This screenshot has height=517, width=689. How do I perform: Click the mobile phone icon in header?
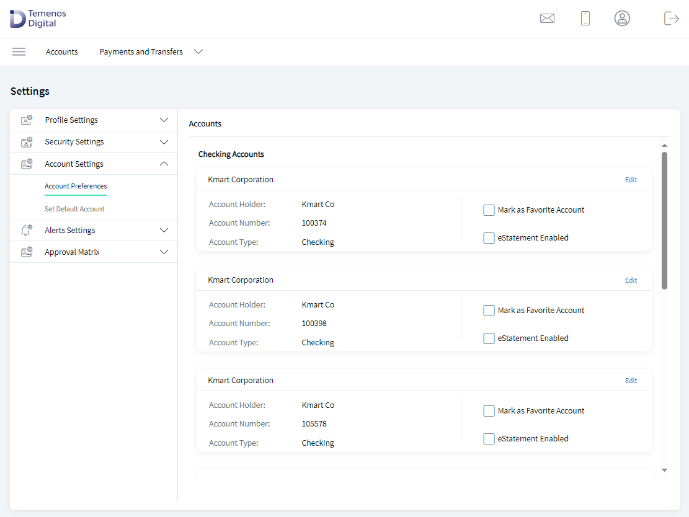coord(585,19)
